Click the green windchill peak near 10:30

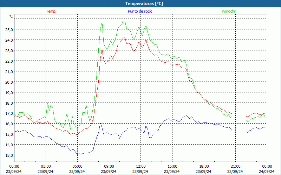(x=124, y=21)
